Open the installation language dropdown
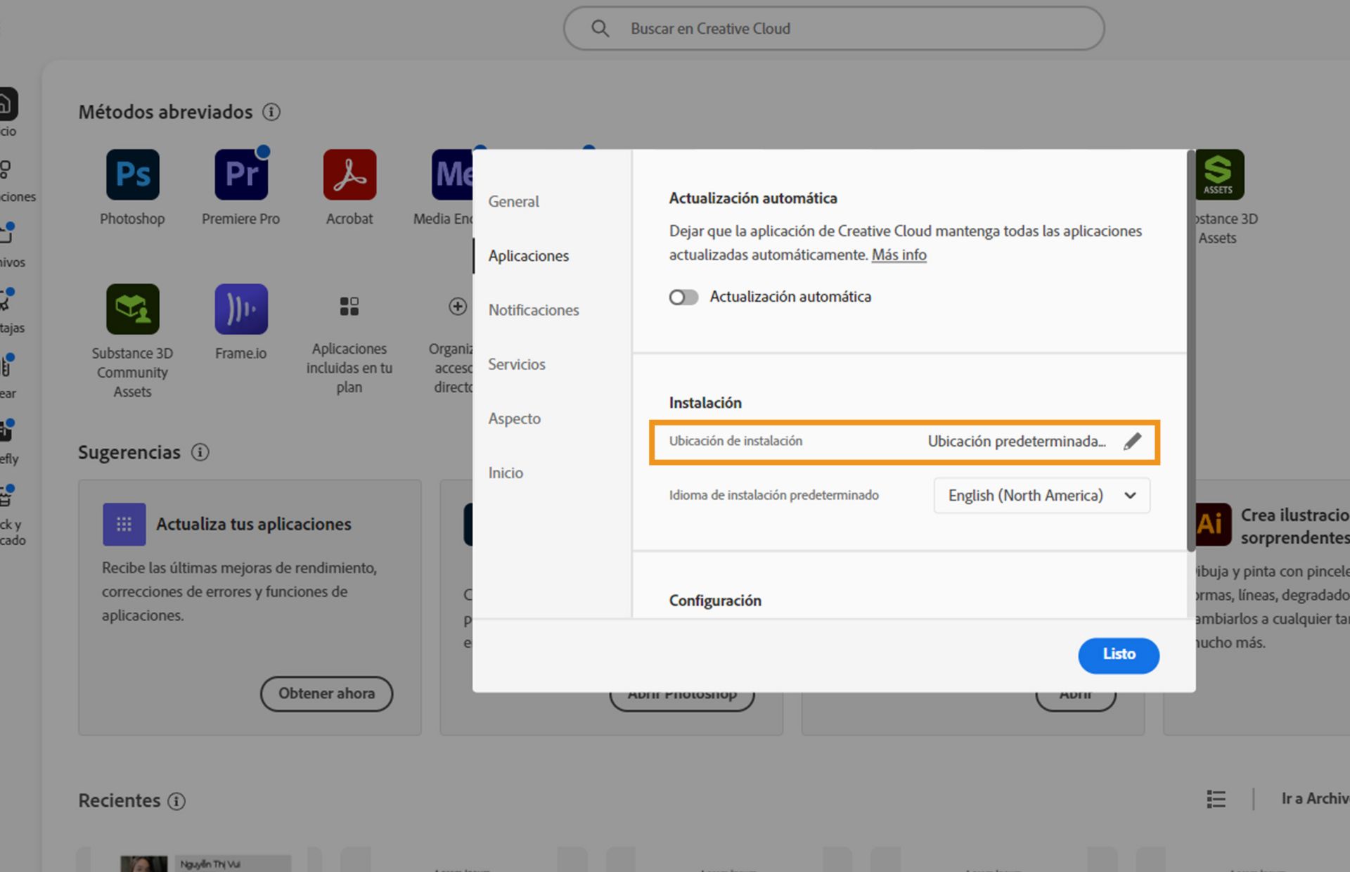The width and height of the screenshot is (1350, 872). point(1041,496)
